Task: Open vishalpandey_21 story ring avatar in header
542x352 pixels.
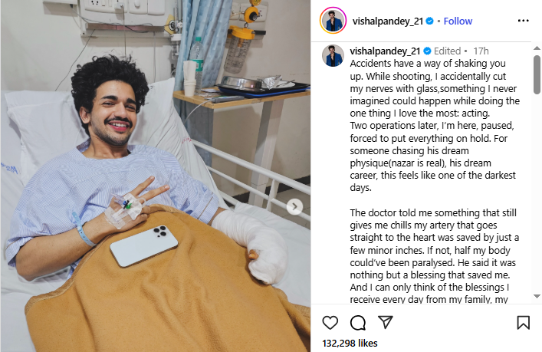Action: pos(333,21)
